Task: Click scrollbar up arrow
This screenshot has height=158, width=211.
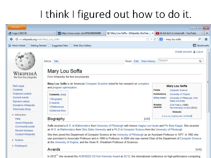Action: pyautogui.click(x=208, y=50)
